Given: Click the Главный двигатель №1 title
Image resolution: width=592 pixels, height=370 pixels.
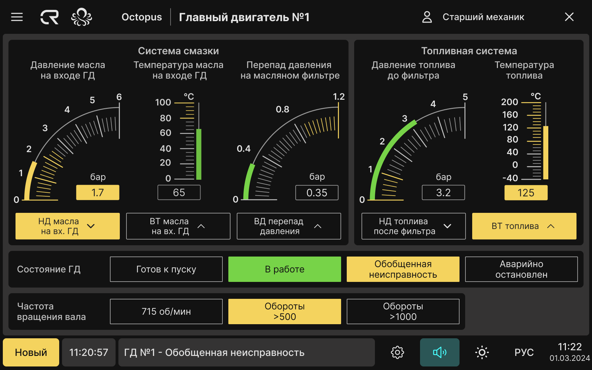Looking at the screenshot, I should click(x=244, y=17).
